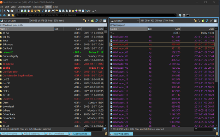The width and height of the screenshot is (220, 137).
Task: Sort right panel by Ext column header
Action: point(154,29)
